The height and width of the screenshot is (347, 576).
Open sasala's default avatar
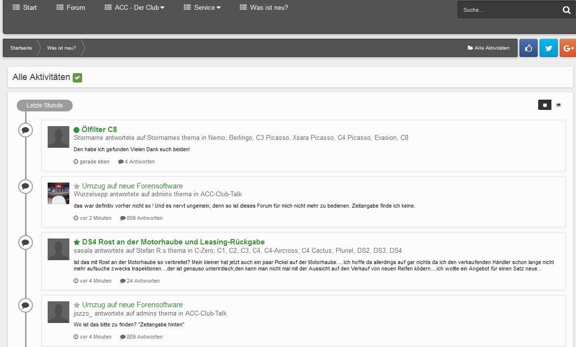pyautogui.click(x=58, y=249)
